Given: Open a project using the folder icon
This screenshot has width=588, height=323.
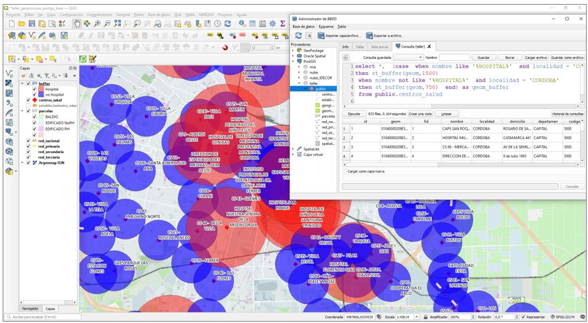Looking at the screenshot, I should click(22, 23).
